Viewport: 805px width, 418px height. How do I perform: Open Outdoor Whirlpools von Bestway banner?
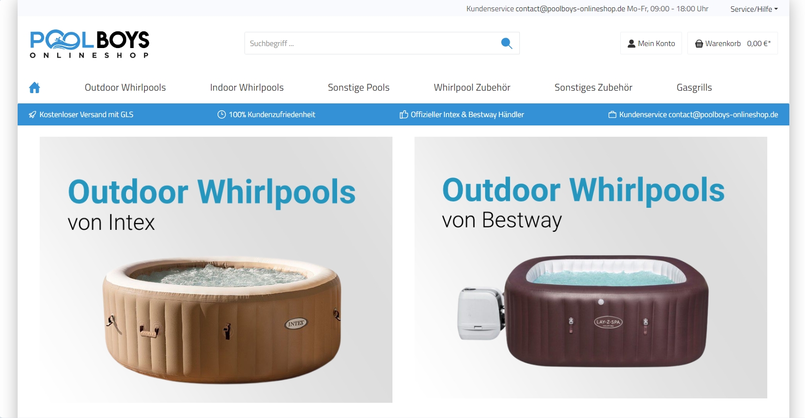click(591, 268)
